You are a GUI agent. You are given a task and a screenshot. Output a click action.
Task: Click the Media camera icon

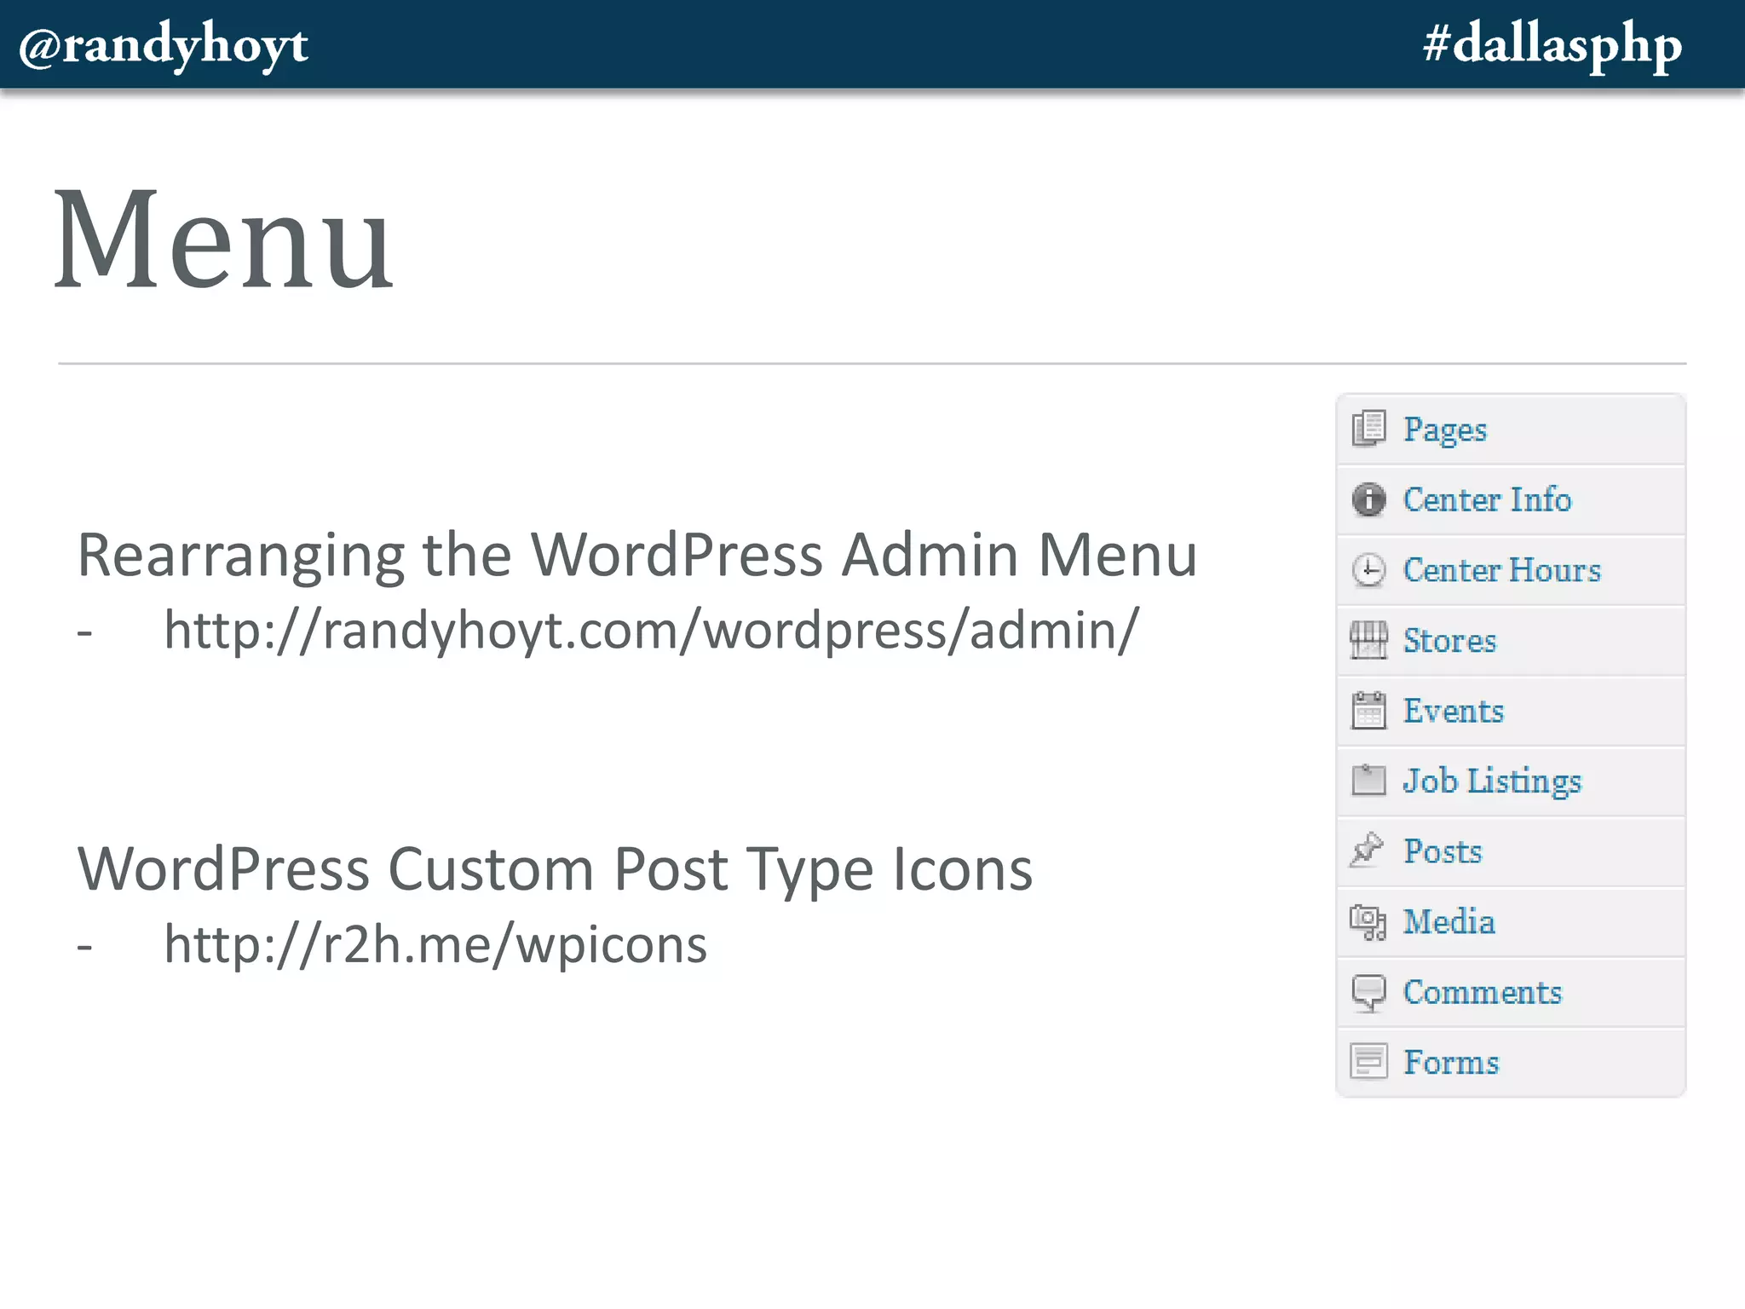1368,922
